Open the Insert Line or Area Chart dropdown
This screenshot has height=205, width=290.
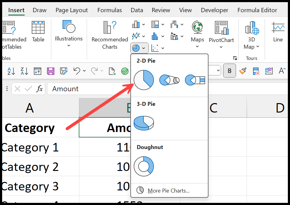pyautogui.click(x=139, y=36)
